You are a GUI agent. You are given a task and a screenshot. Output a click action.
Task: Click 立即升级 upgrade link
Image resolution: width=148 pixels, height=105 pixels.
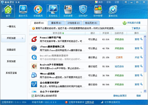[x=89, y=102]
